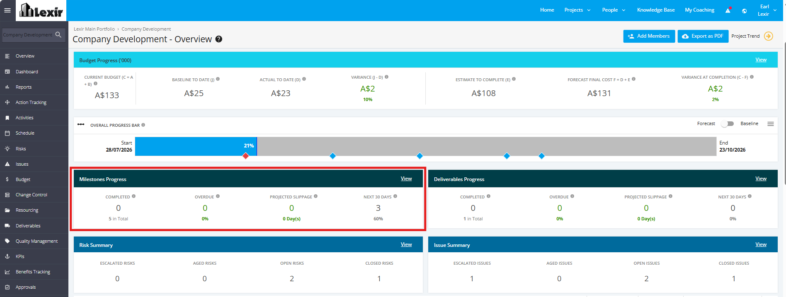Click info icon beside Estimate To Complete

514,79
